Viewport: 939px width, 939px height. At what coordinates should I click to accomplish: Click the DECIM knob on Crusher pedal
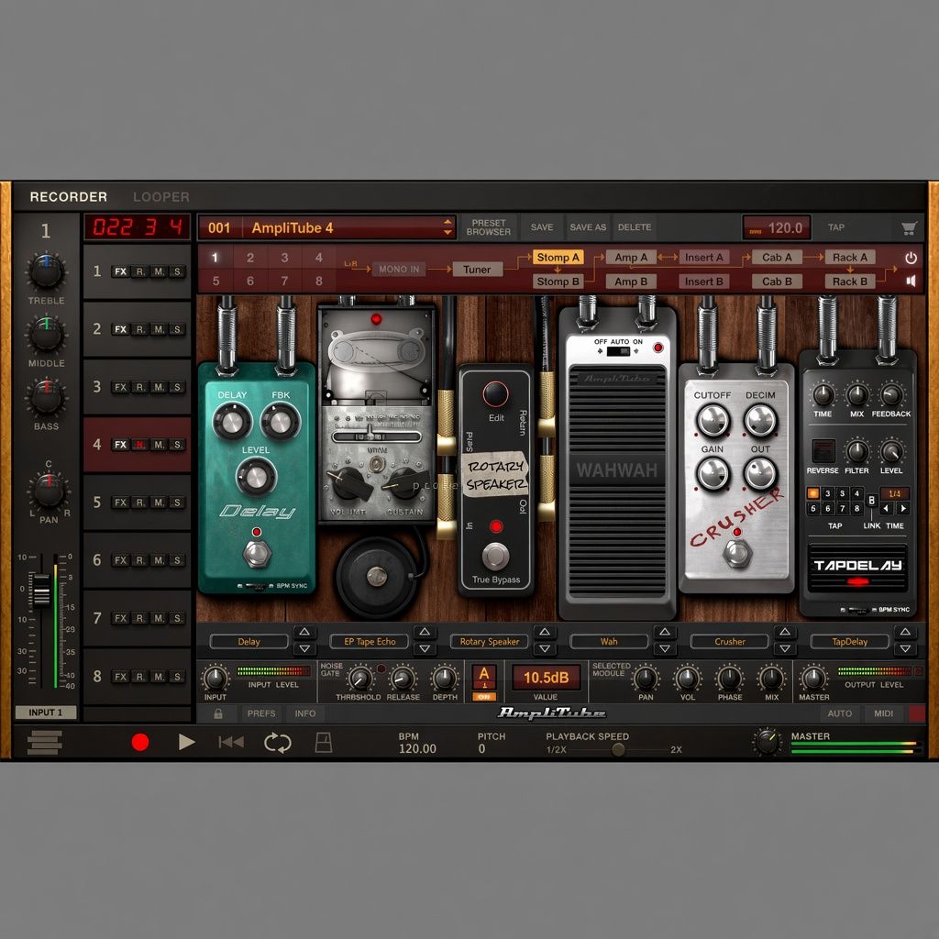coord(760,420)
